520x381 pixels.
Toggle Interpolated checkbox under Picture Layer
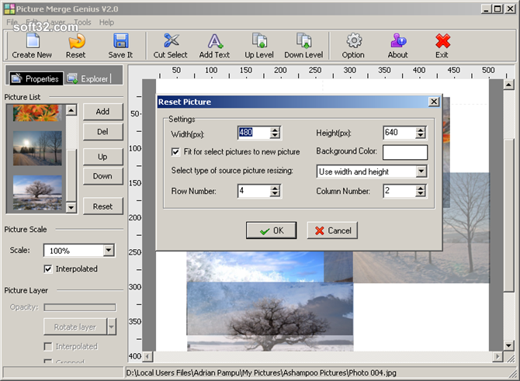click(x=48, y=347)
